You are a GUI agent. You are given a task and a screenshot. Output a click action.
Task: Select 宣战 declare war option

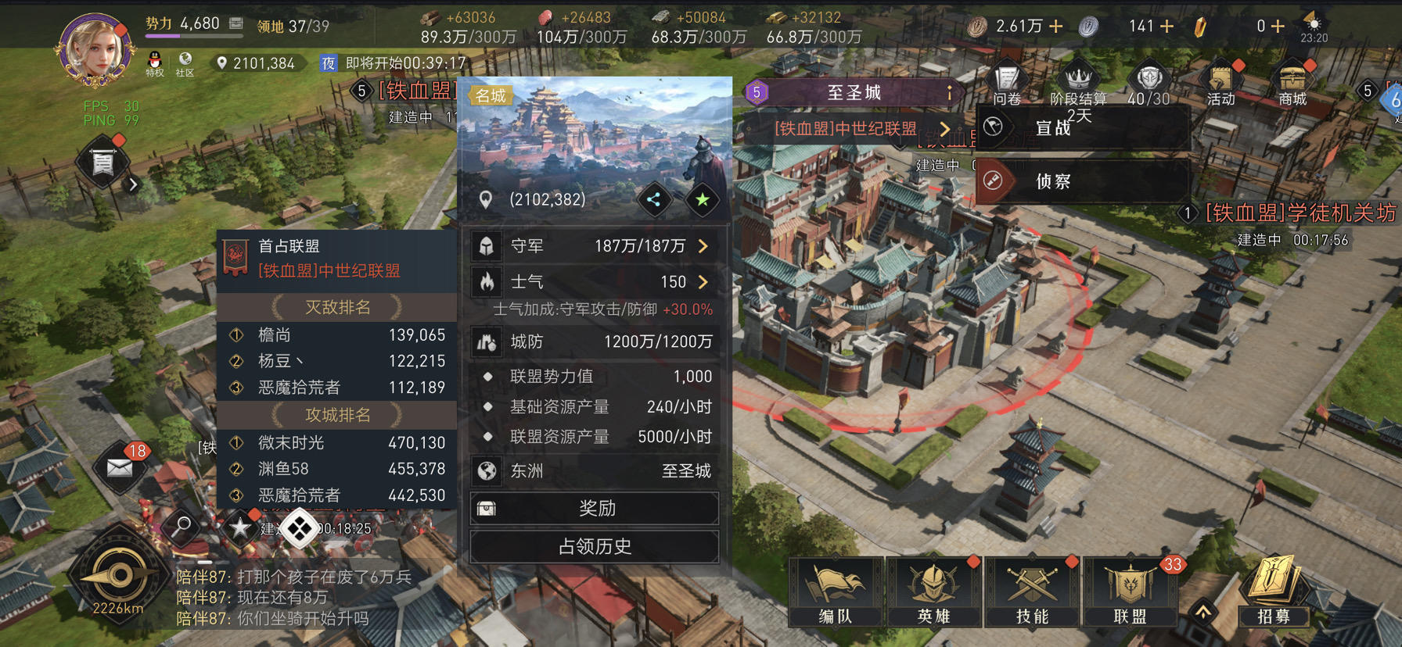click(1084, 128)
